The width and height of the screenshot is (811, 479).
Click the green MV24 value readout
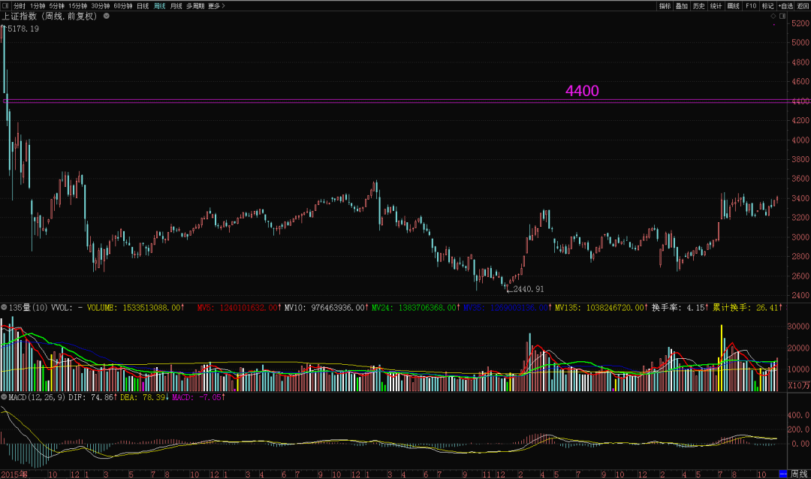(416, 307)
